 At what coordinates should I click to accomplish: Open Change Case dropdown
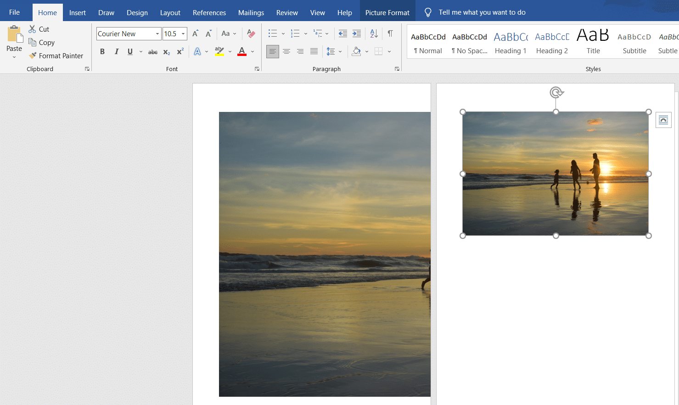(229, 33)
